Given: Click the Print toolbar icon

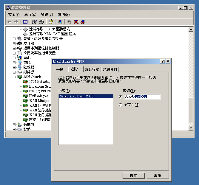Looking at the screenshot, I should tap(41, 22).
